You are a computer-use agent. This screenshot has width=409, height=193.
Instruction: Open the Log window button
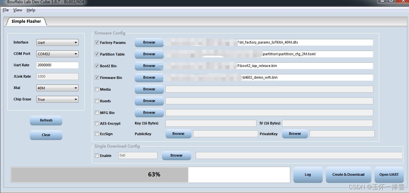tap(308, 175)
